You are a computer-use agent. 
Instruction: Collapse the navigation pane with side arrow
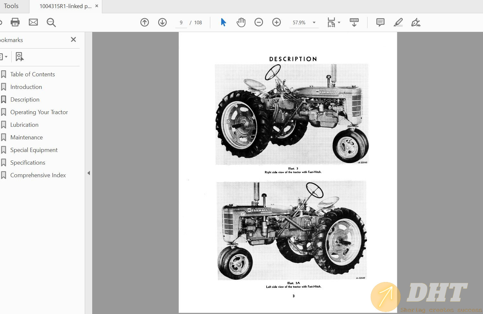click(x=89, y=173)
